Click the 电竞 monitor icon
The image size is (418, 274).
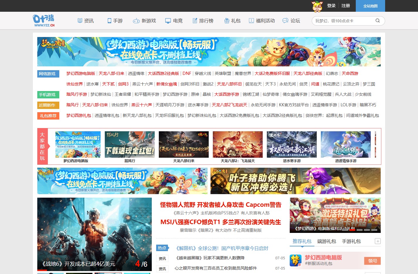click(x=168, y=21)
